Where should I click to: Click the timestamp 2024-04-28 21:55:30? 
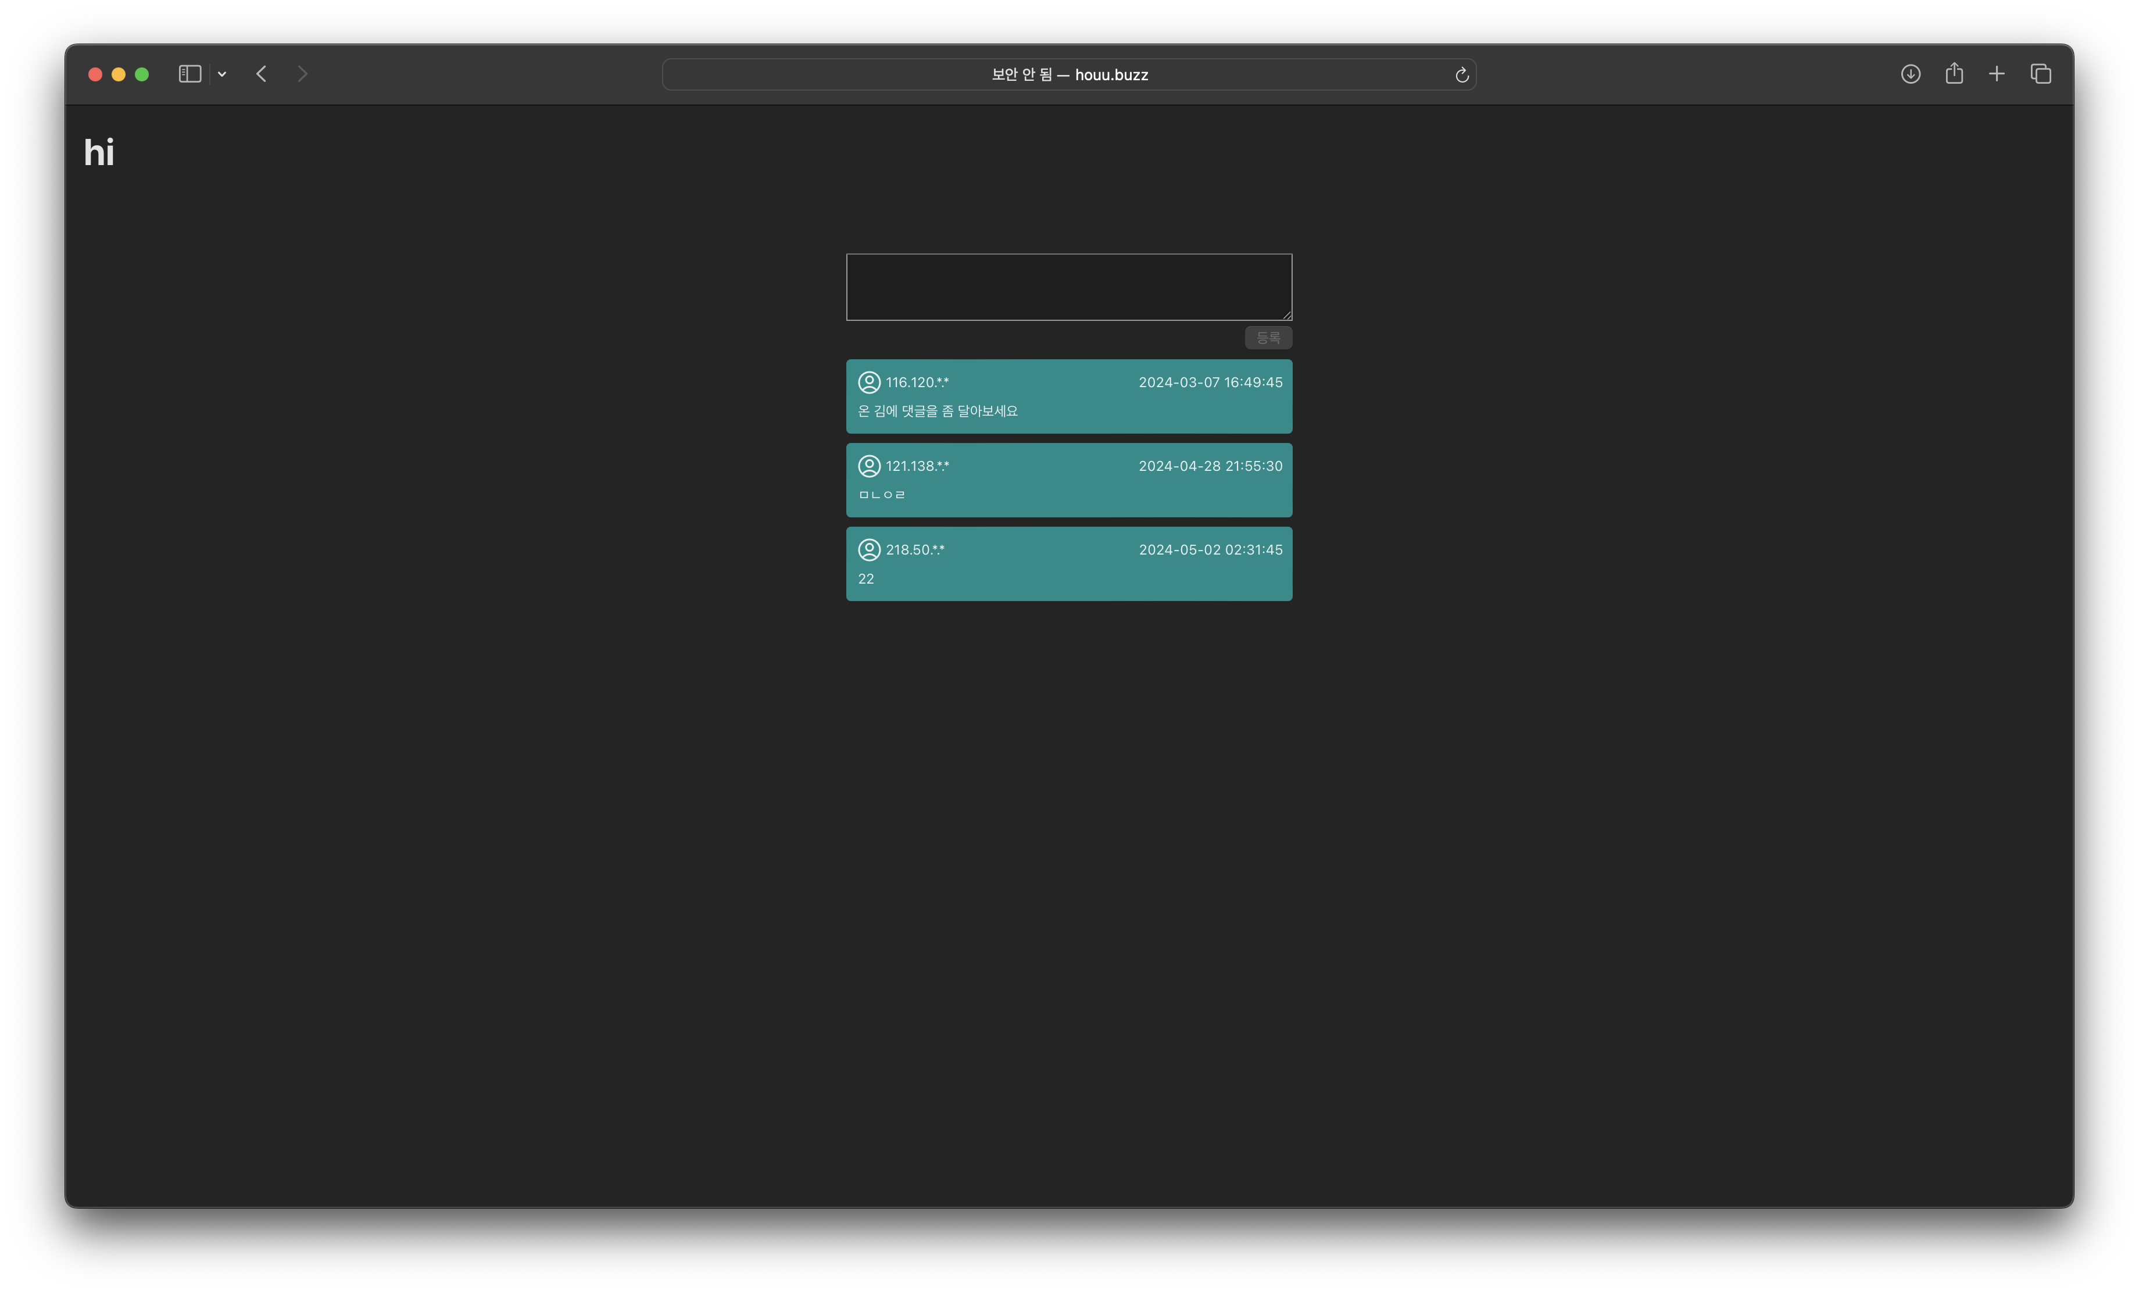[x=1210, y=466]
